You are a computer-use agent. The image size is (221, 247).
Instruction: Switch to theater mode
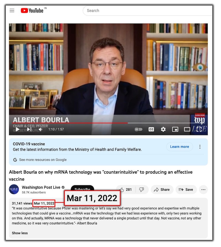tap(187, 129)
